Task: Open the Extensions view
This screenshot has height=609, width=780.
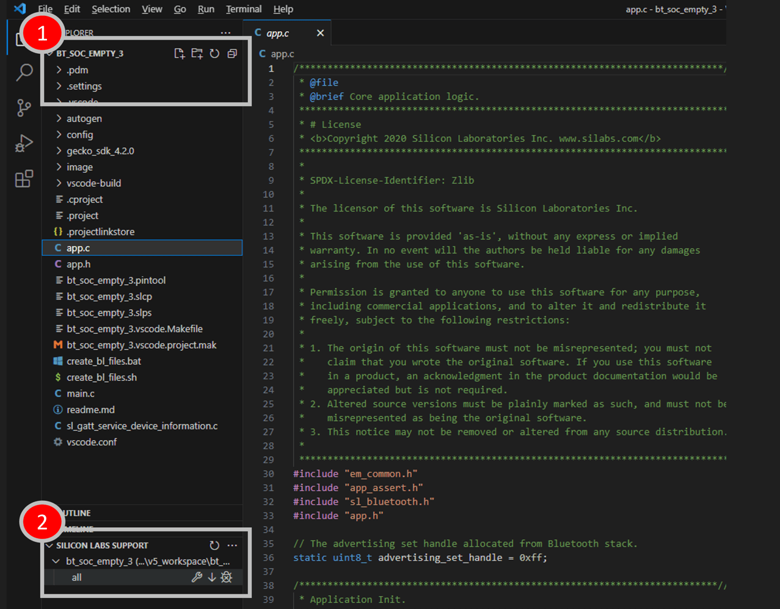Action: pyautogui.click(x=24, y=179)
